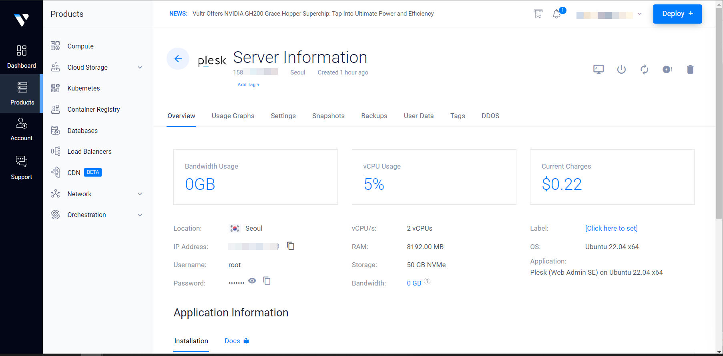Select the root username text

[x=235, y=265]
